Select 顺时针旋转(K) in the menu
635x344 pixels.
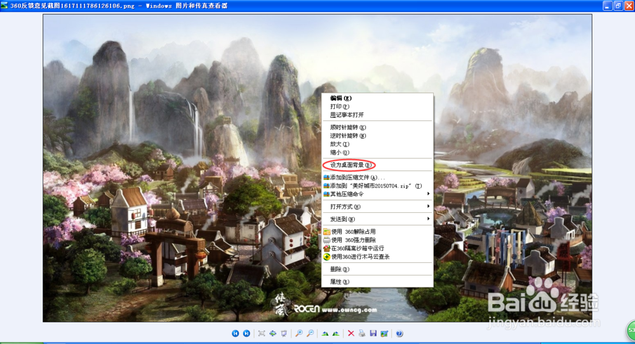tap(377, 127)
